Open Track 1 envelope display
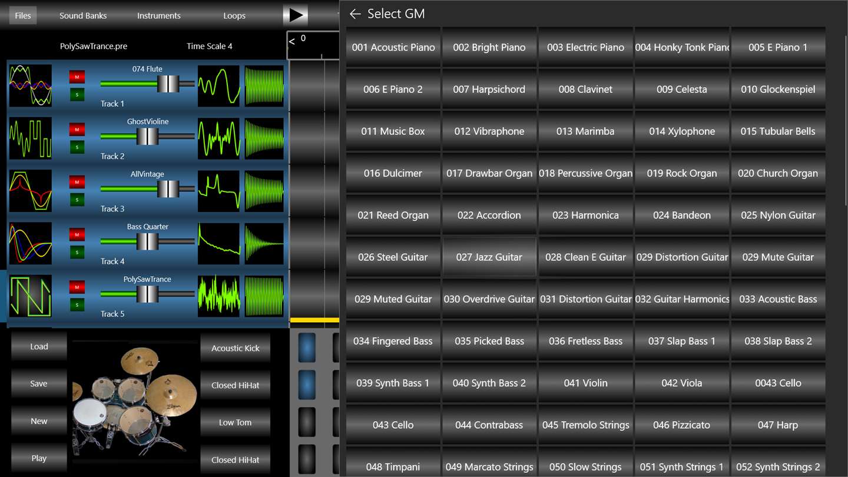This screenshot has width=848, height=477. coord(264,86)
